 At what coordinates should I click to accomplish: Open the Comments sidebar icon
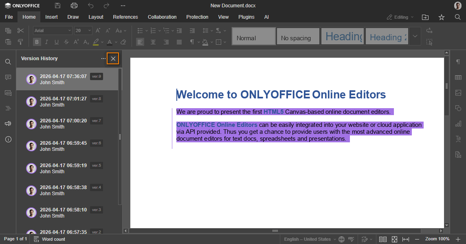coord(8,77)
